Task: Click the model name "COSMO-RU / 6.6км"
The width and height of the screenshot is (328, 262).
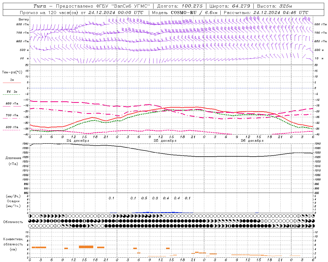Action: tap(194, 13)
